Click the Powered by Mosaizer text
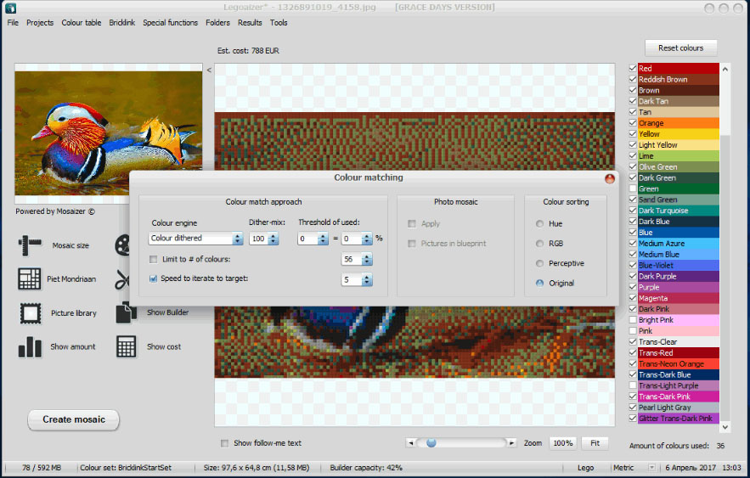This screenshot has width=750, height=478. tap(55, 211)
